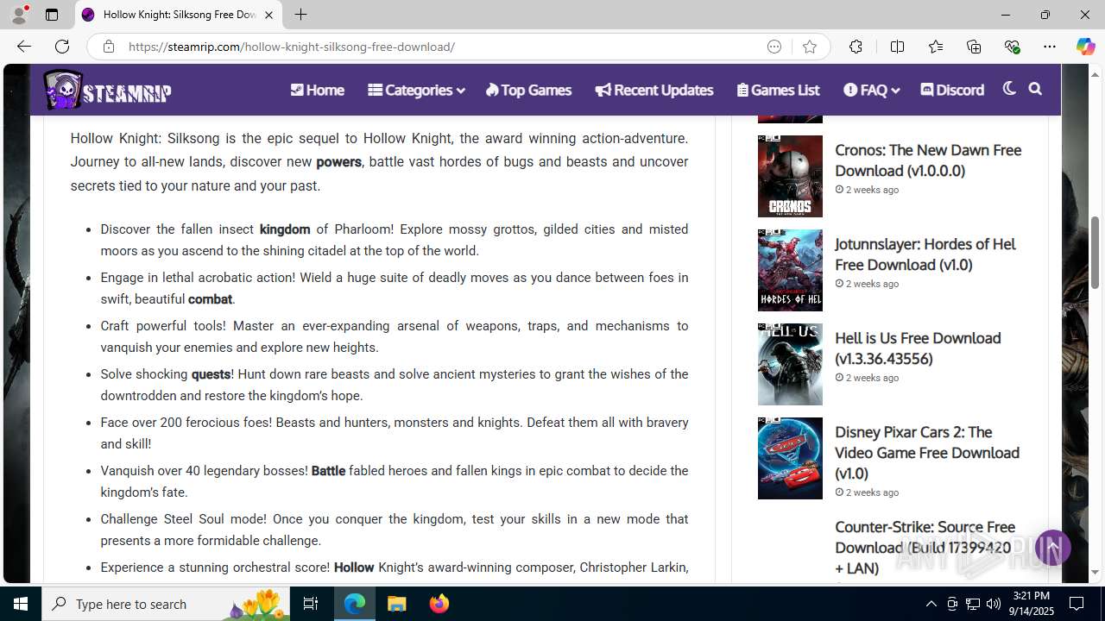
Task: Open the Copilot icon
Action: pyautogui.click(x=1085, y=47)
